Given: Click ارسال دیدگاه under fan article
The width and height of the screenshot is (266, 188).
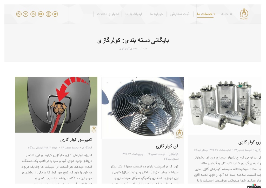Looking at the screenshot, I should 171,159.
